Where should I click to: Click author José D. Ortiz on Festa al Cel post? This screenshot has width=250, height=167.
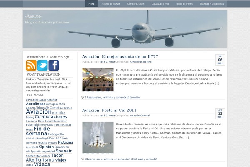tap(107, 116)
